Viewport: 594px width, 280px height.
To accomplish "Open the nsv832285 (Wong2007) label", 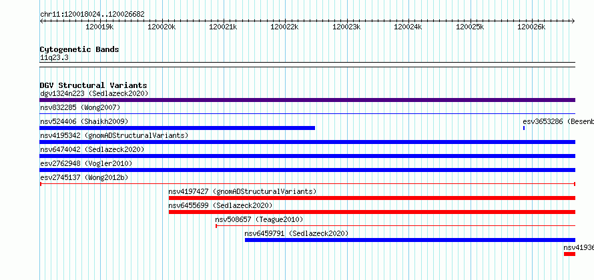I will pyautogui.click(x=80, y=107).
